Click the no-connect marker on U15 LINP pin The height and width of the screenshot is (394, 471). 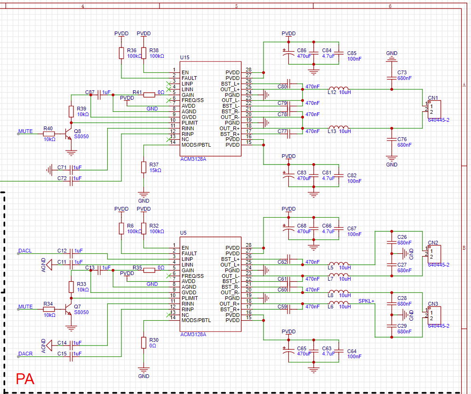[169, 84]
